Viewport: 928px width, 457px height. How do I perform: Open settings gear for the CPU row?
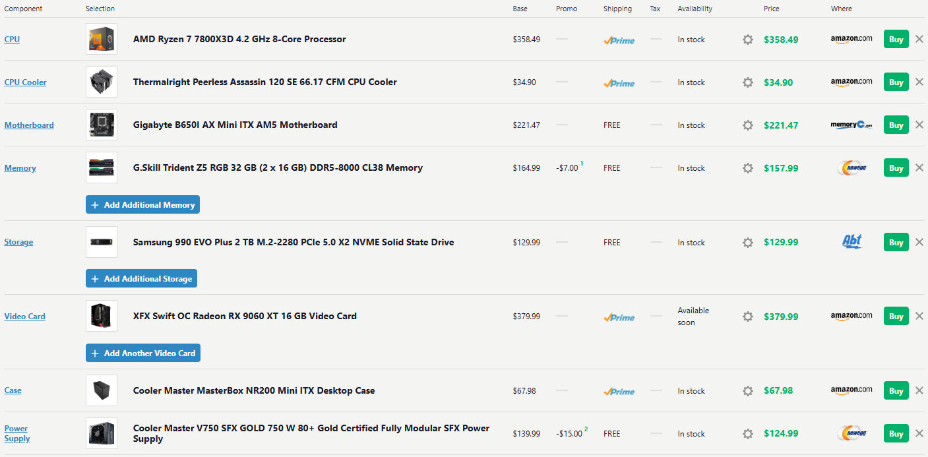747,40
